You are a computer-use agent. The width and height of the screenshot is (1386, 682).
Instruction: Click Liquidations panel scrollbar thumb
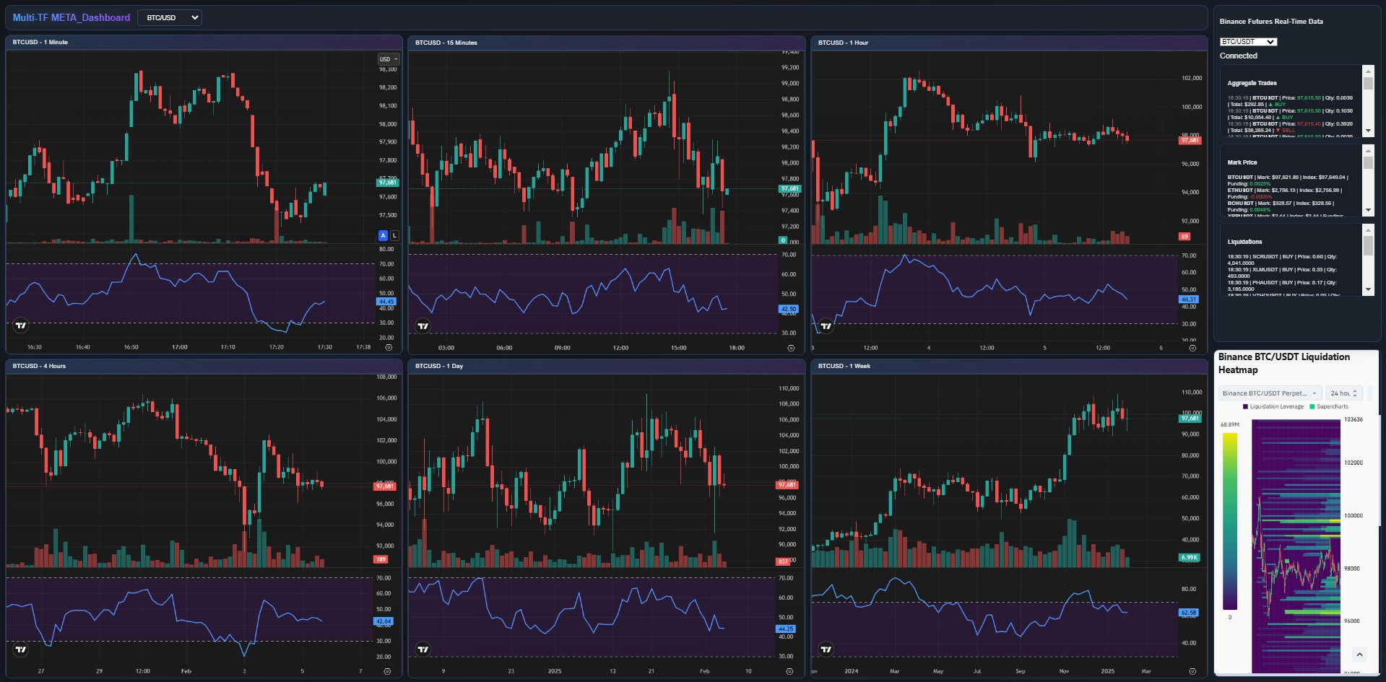tap(1368, 245)
